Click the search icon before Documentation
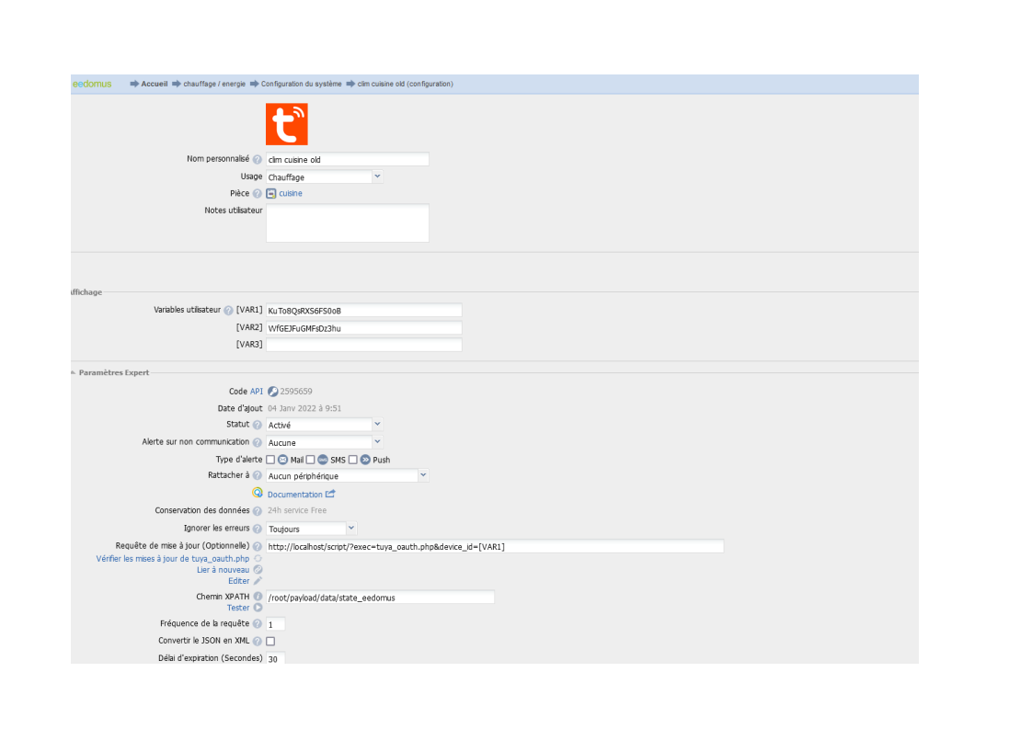The image size is (1032, 729). click(258, 493)
